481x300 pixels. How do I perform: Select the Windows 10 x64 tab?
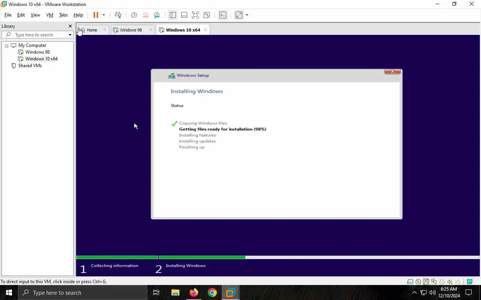(183, 30)
